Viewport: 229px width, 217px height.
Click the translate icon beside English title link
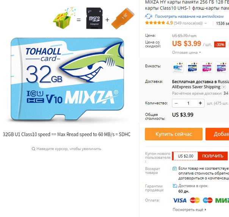pos(149,16)
